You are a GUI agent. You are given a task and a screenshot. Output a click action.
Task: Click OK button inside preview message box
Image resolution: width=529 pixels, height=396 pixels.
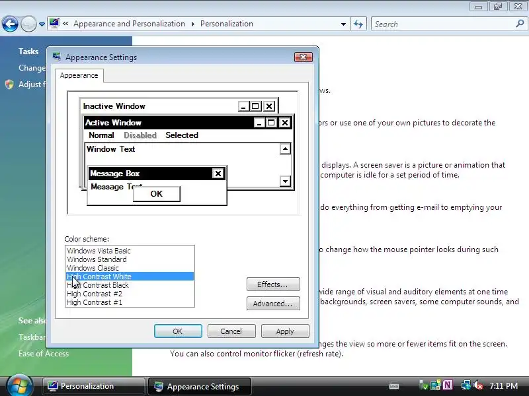157,194
